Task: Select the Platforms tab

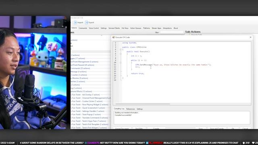Action: coord(146,28)
